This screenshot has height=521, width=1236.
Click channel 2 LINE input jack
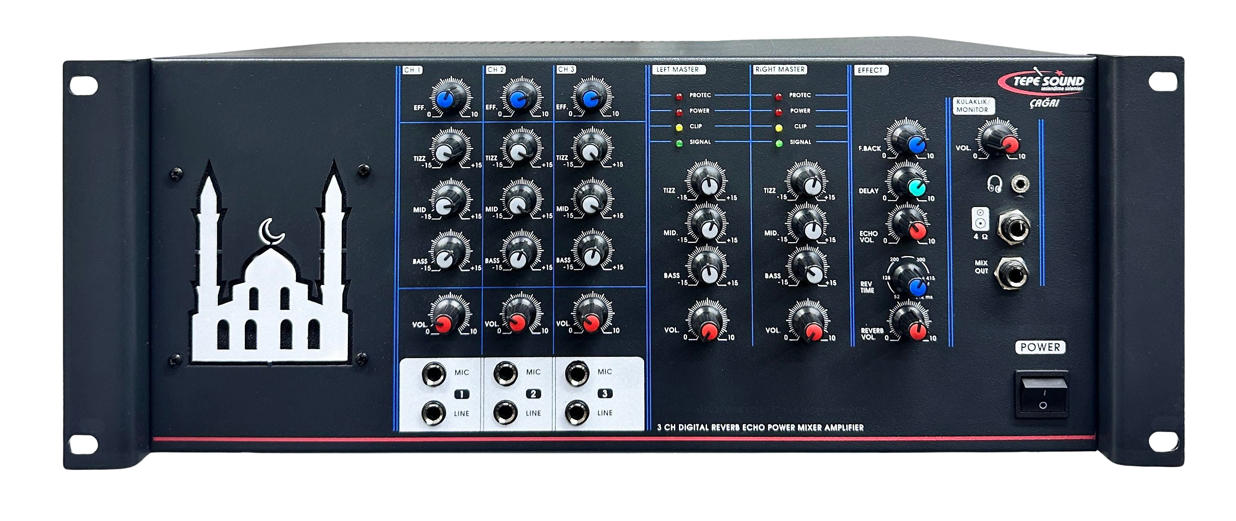(x=505, y=413)
